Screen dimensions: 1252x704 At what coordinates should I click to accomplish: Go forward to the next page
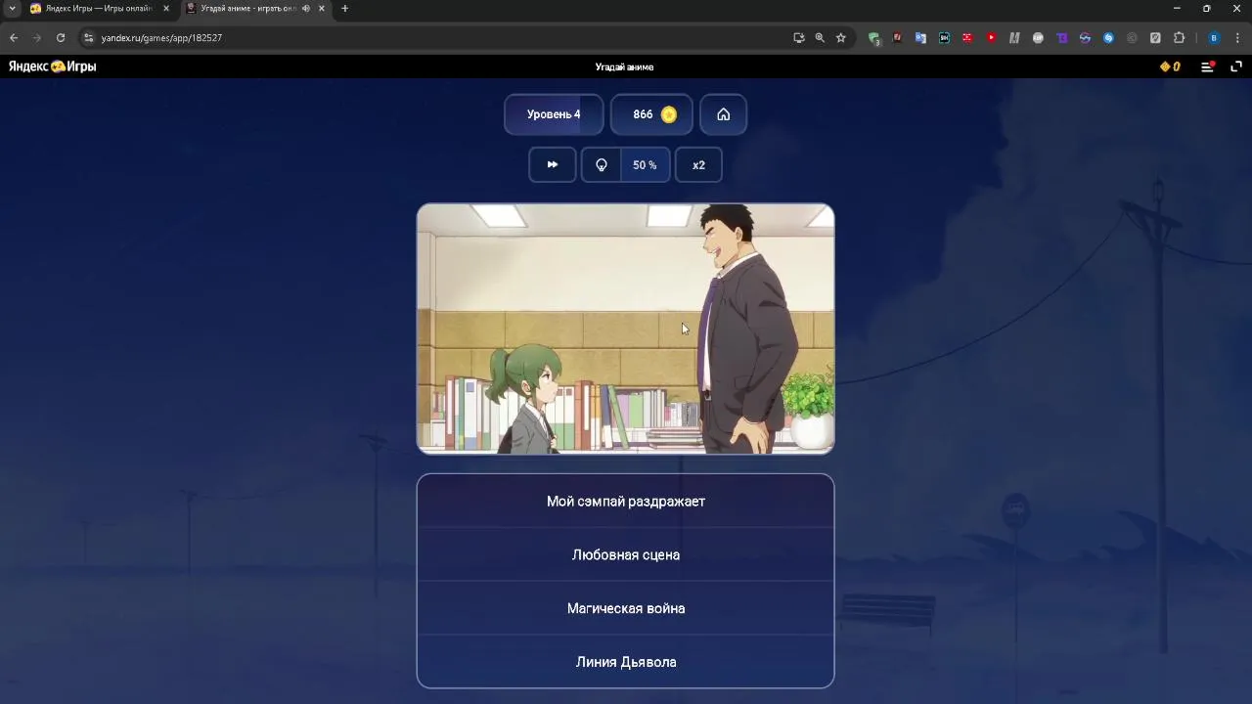pos(37,38)
